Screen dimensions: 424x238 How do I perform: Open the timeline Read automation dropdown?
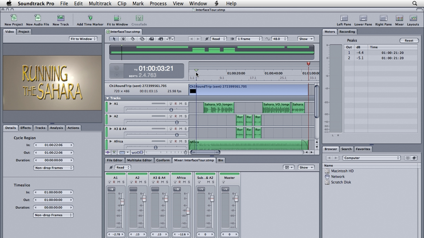218,39
